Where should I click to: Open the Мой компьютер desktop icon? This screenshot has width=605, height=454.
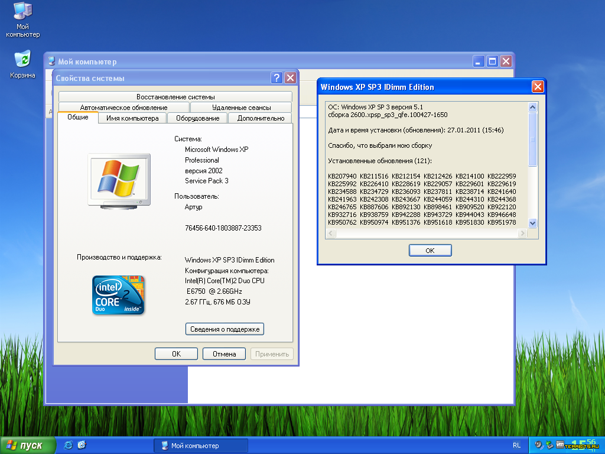22,13
